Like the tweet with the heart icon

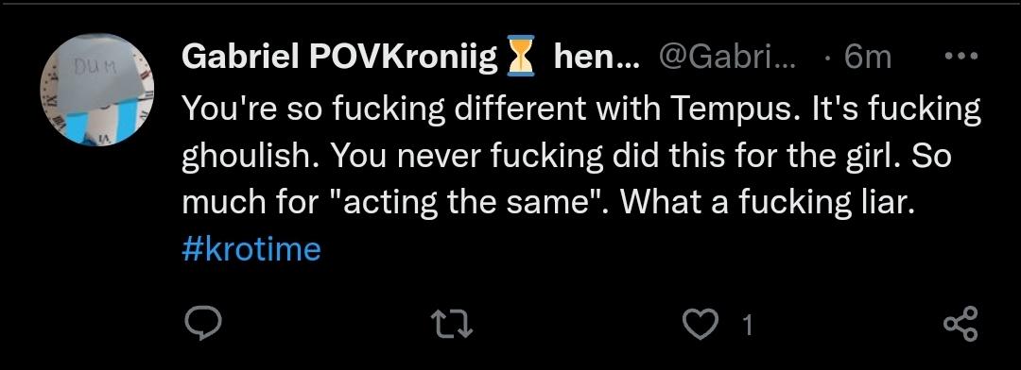[700, 323]
